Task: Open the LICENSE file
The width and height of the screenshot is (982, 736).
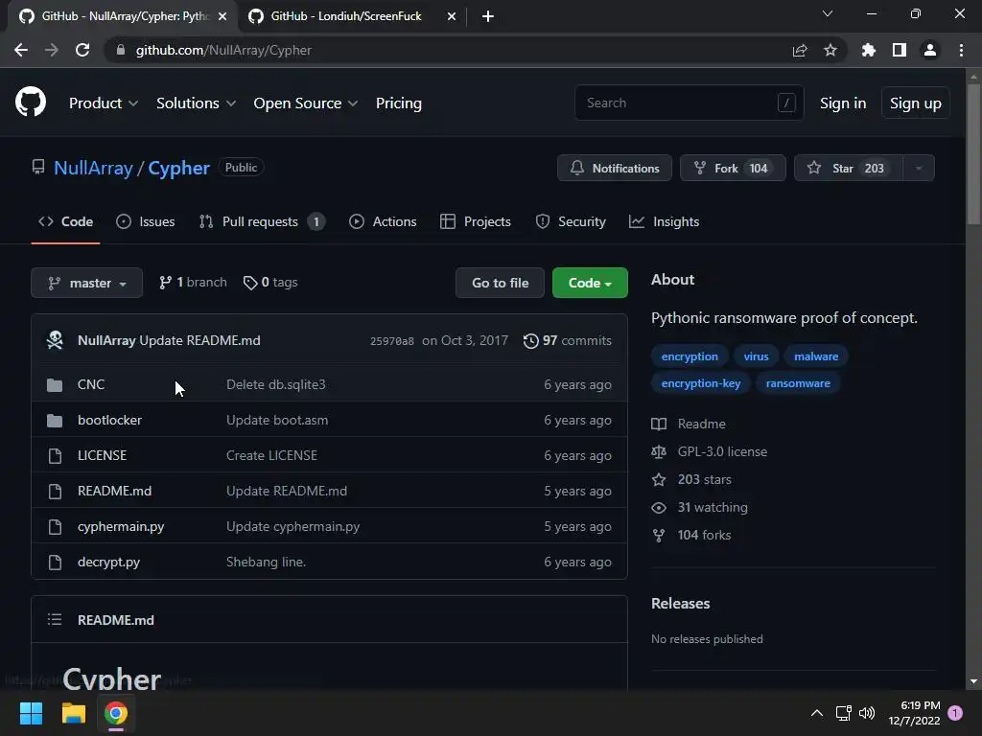Action: pyautogui.click(x=102, y=455)
